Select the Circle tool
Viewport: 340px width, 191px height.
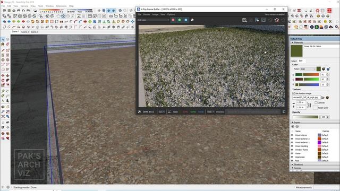3,60
